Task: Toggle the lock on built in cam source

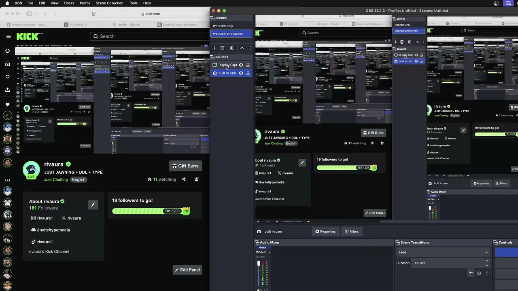Action: [x=248, y=73]
